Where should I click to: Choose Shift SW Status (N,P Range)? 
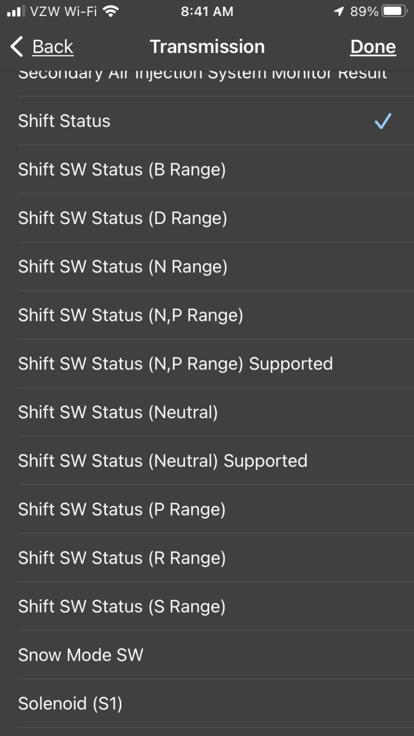point(207,315)
